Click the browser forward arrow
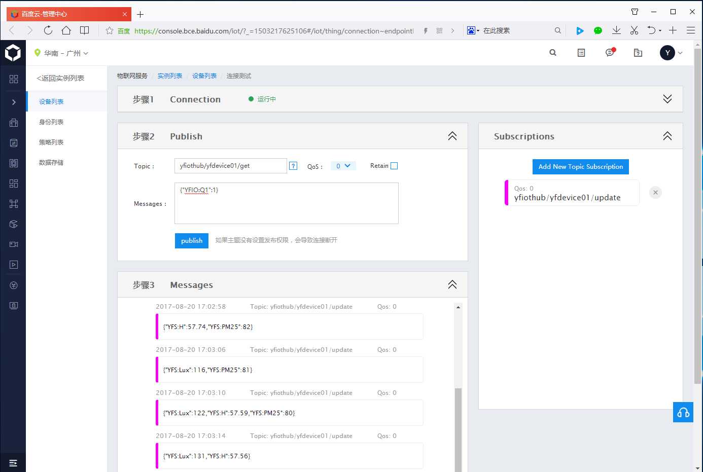The height and width of the screenshot is (472, 703). pos(30,30)
